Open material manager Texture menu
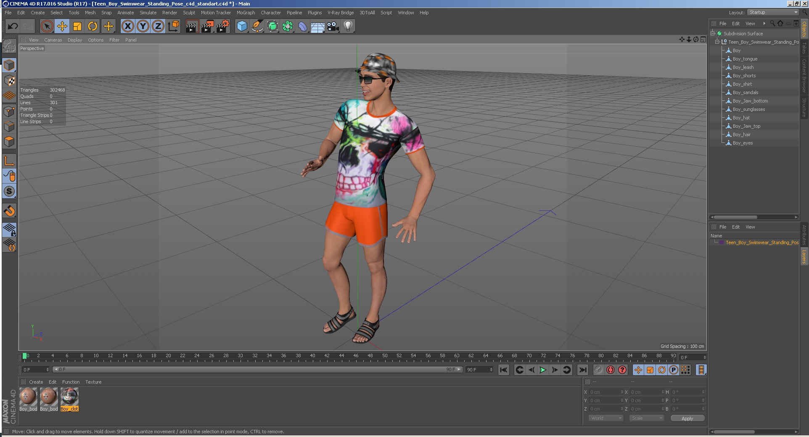This screenshot has height=437, width=809. (x=93, y=382)
